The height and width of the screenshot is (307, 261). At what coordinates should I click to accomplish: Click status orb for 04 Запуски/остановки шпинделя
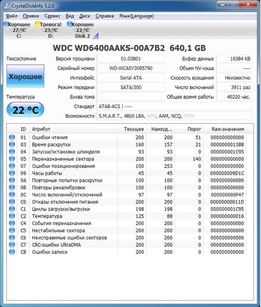12,151
